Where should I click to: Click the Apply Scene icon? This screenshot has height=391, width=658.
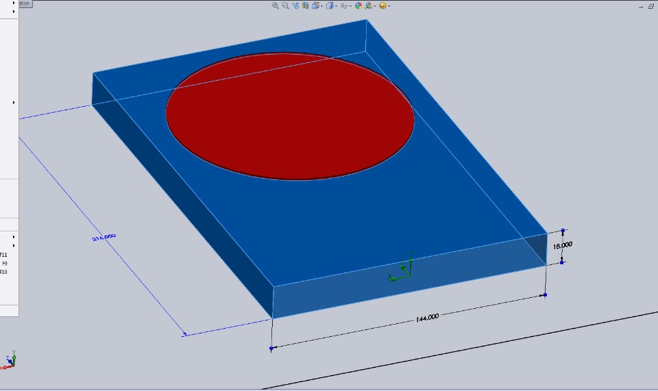pyautogui.click(x=369, y=5)
